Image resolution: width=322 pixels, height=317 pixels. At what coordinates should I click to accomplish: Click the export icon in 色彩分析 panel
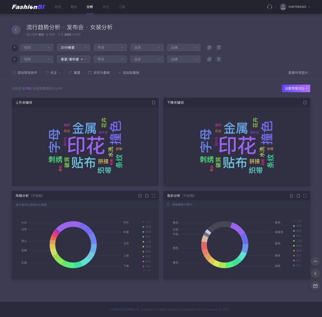click(x=298, y=196)
